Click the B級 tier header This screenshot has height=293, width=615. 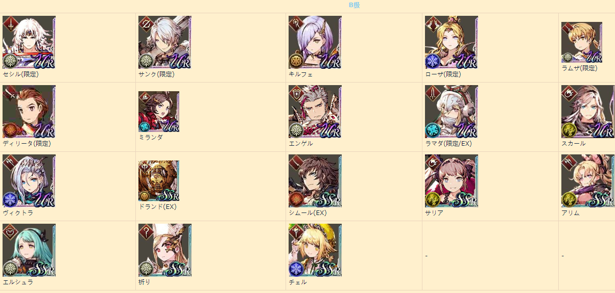click(354, 5)
